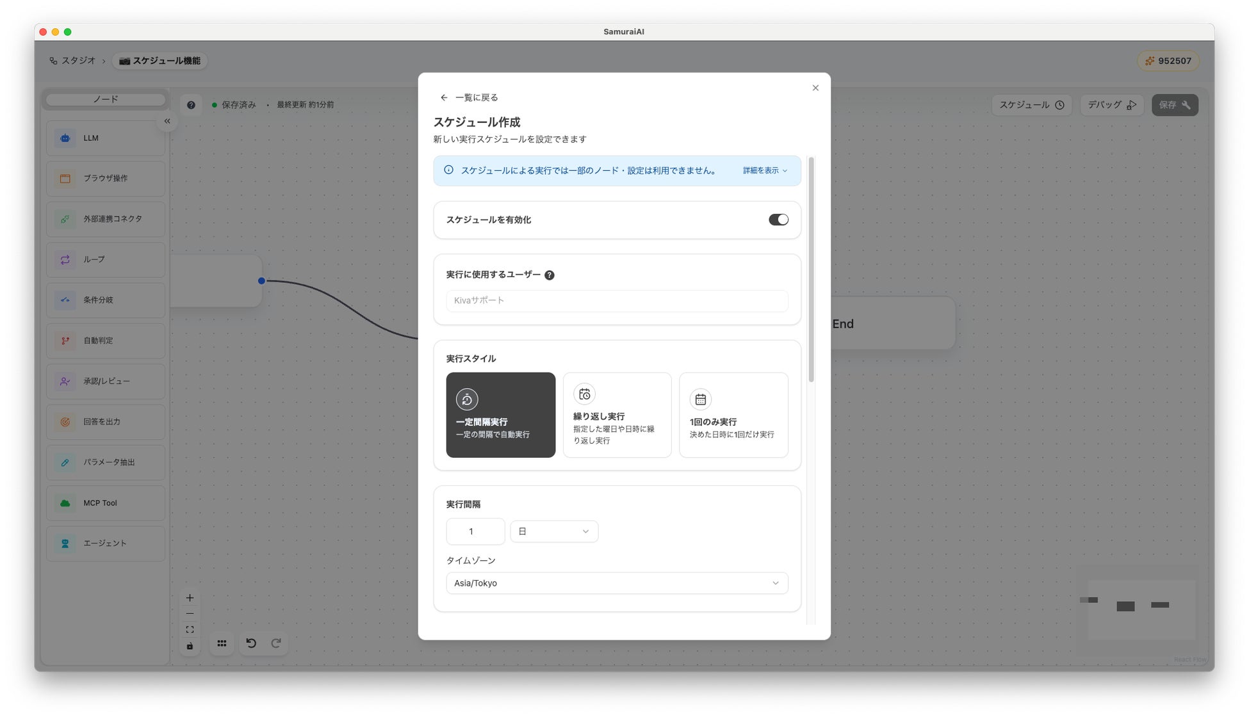
Task: Click the redo icon on canvas toolbar
Action: click(276, 643)
